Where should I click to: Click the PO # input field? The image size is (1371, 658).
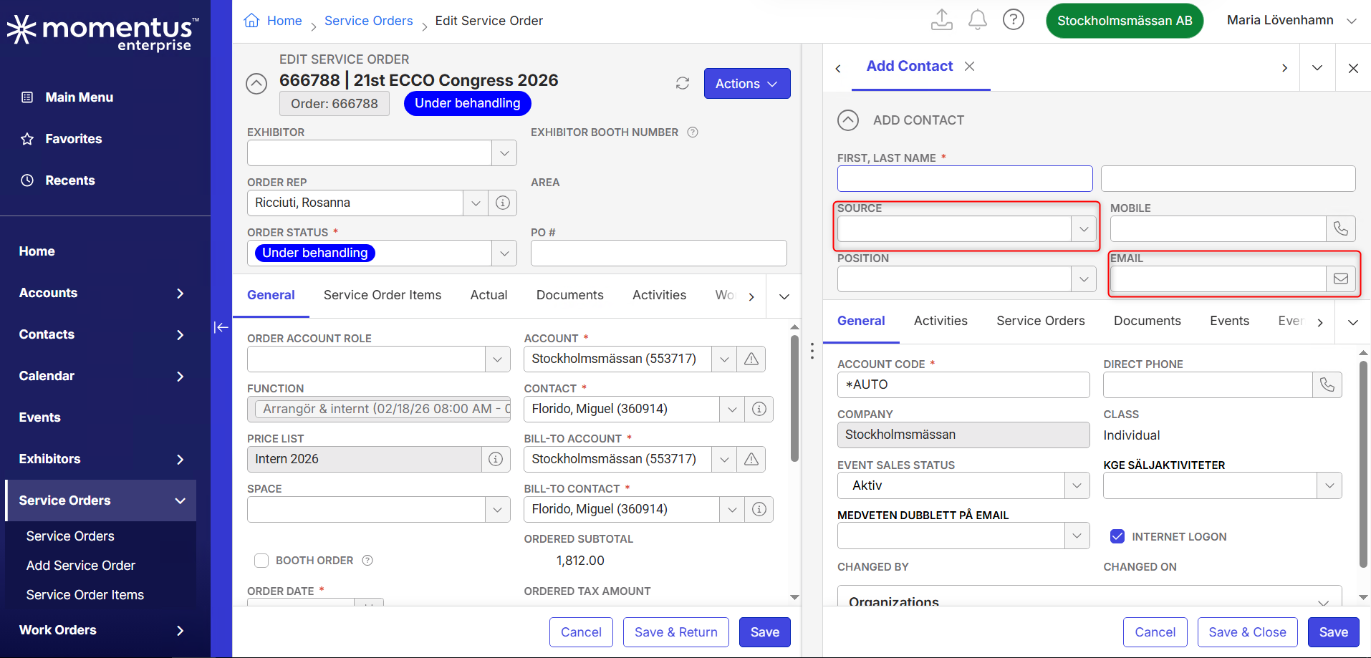tap(658, 253)
